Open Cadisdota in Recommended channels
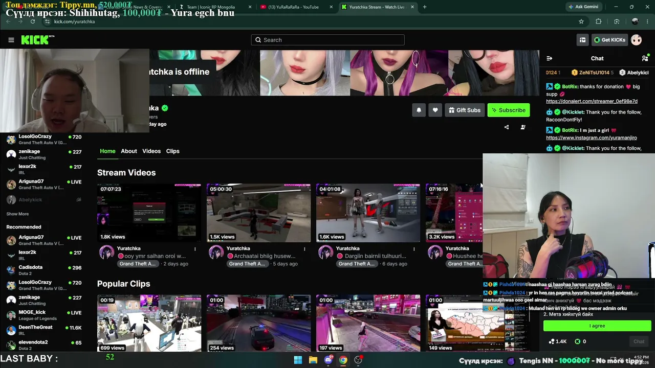 pyautogui.click(x=44, y=270)
